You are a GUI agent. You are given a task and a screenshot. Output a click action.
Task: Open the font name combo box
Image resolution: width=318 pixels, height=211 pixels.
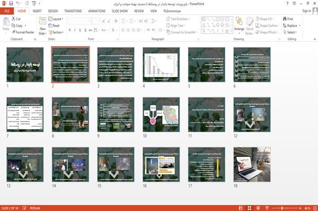[x=79, y=21]
